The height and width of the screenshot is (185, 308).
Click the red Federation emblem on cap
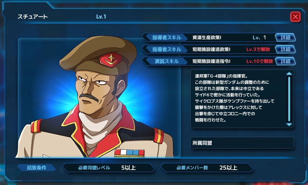coord(110,60)
